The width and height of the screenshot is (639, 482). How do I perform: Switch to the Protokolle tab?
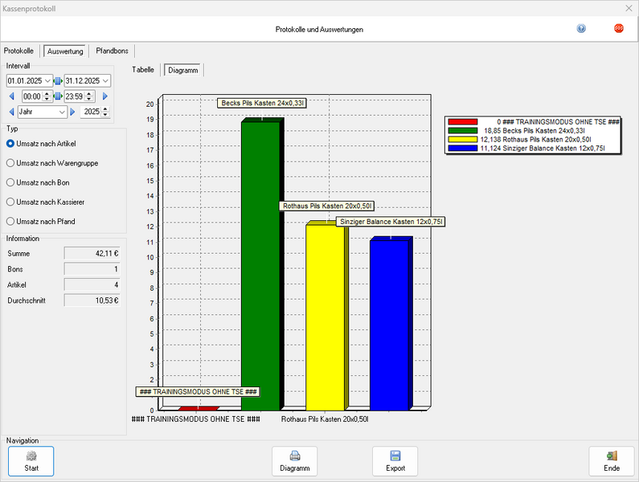pyautogui.click(x=19, y=51)
